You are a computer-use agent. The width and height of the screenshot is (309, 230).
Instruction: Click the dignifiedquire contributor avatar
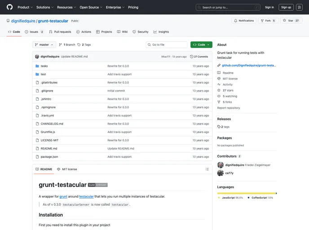[x=221, y=165]
